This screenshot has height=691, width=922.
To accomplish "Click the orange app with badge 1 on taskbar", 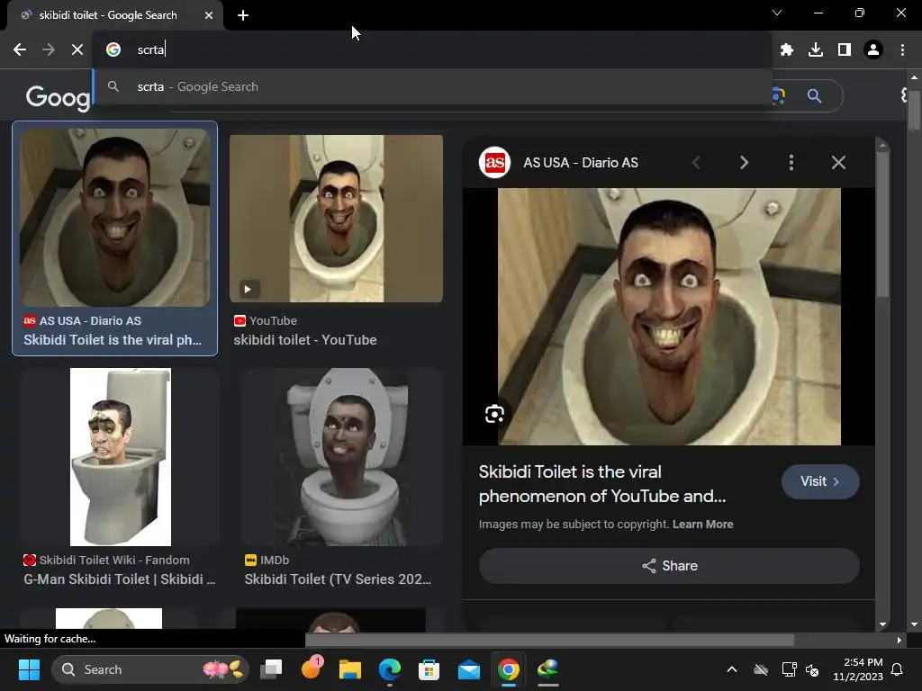I will click(x=311, y=669).
